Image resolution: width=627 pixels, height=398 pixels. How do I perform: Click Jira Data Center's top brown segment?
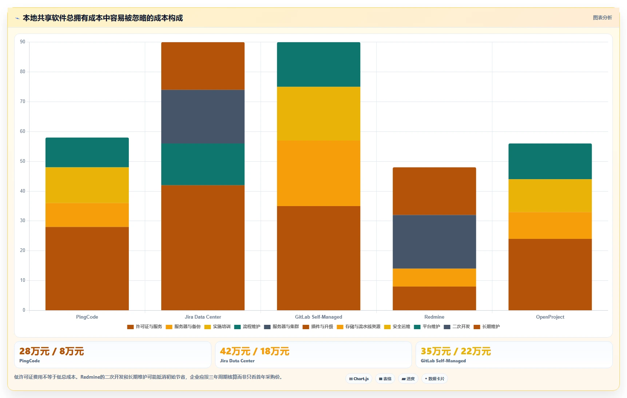[x=203, y=66]
